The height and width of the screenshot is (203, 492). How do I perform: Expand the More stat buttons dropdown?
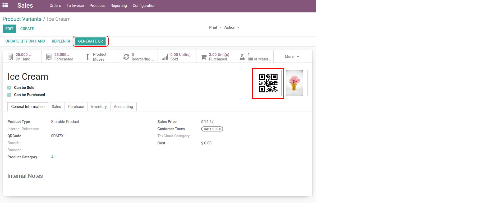292,56
